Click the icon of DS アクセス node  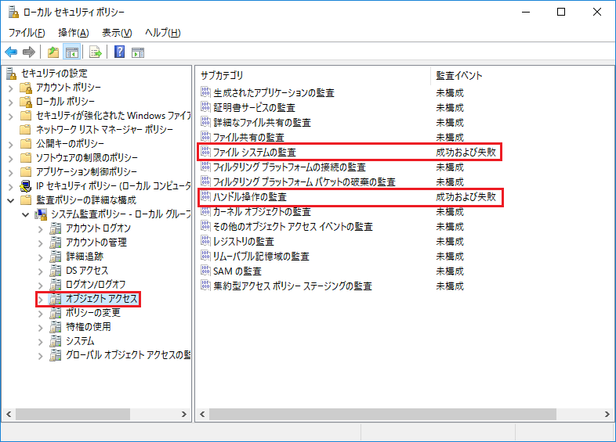(56, 271)
